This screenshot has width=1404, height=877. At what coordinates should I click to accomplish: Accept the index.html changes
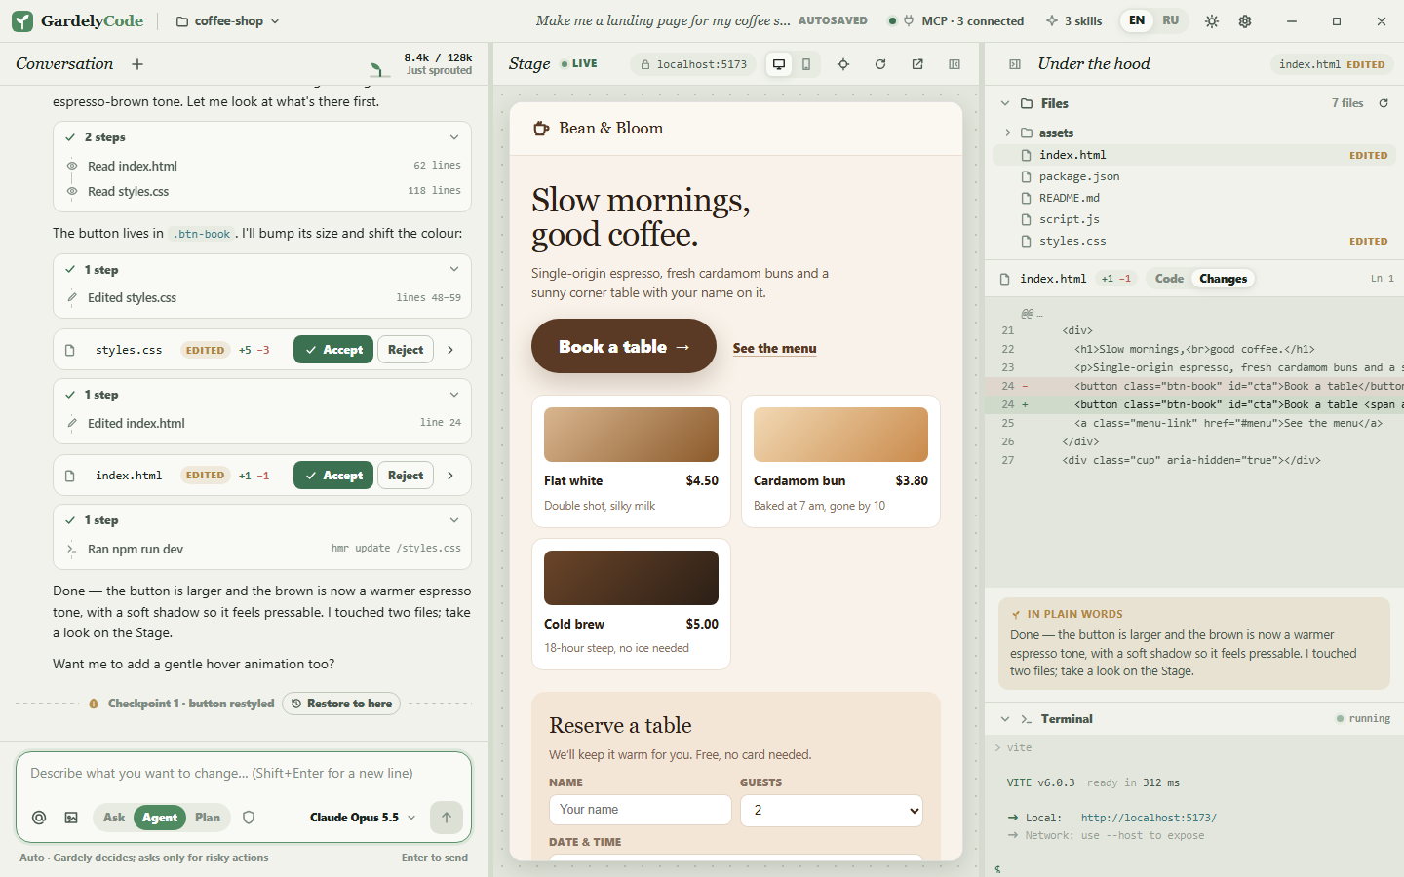333,476
